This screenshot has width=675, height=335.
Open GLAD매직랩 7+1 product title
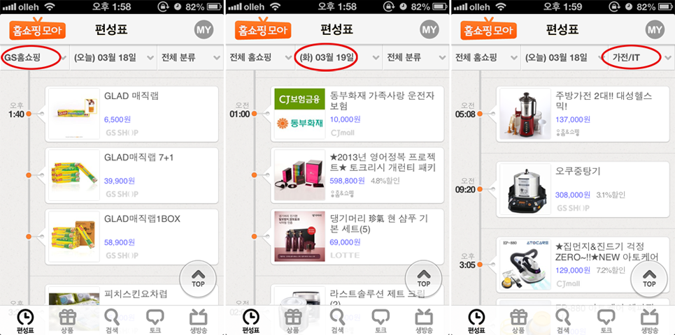pyautogui.click(x=139, y=158)
